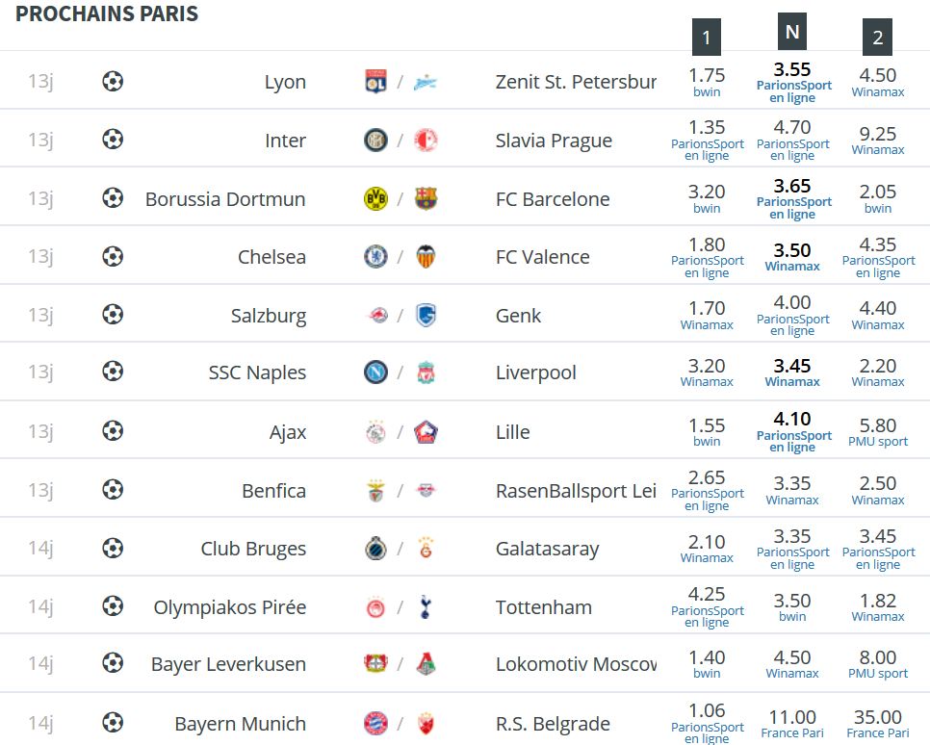Click the Liverpool crest icon
The image size is (930, 745).
pyautogui.click(x=426, y=372)
